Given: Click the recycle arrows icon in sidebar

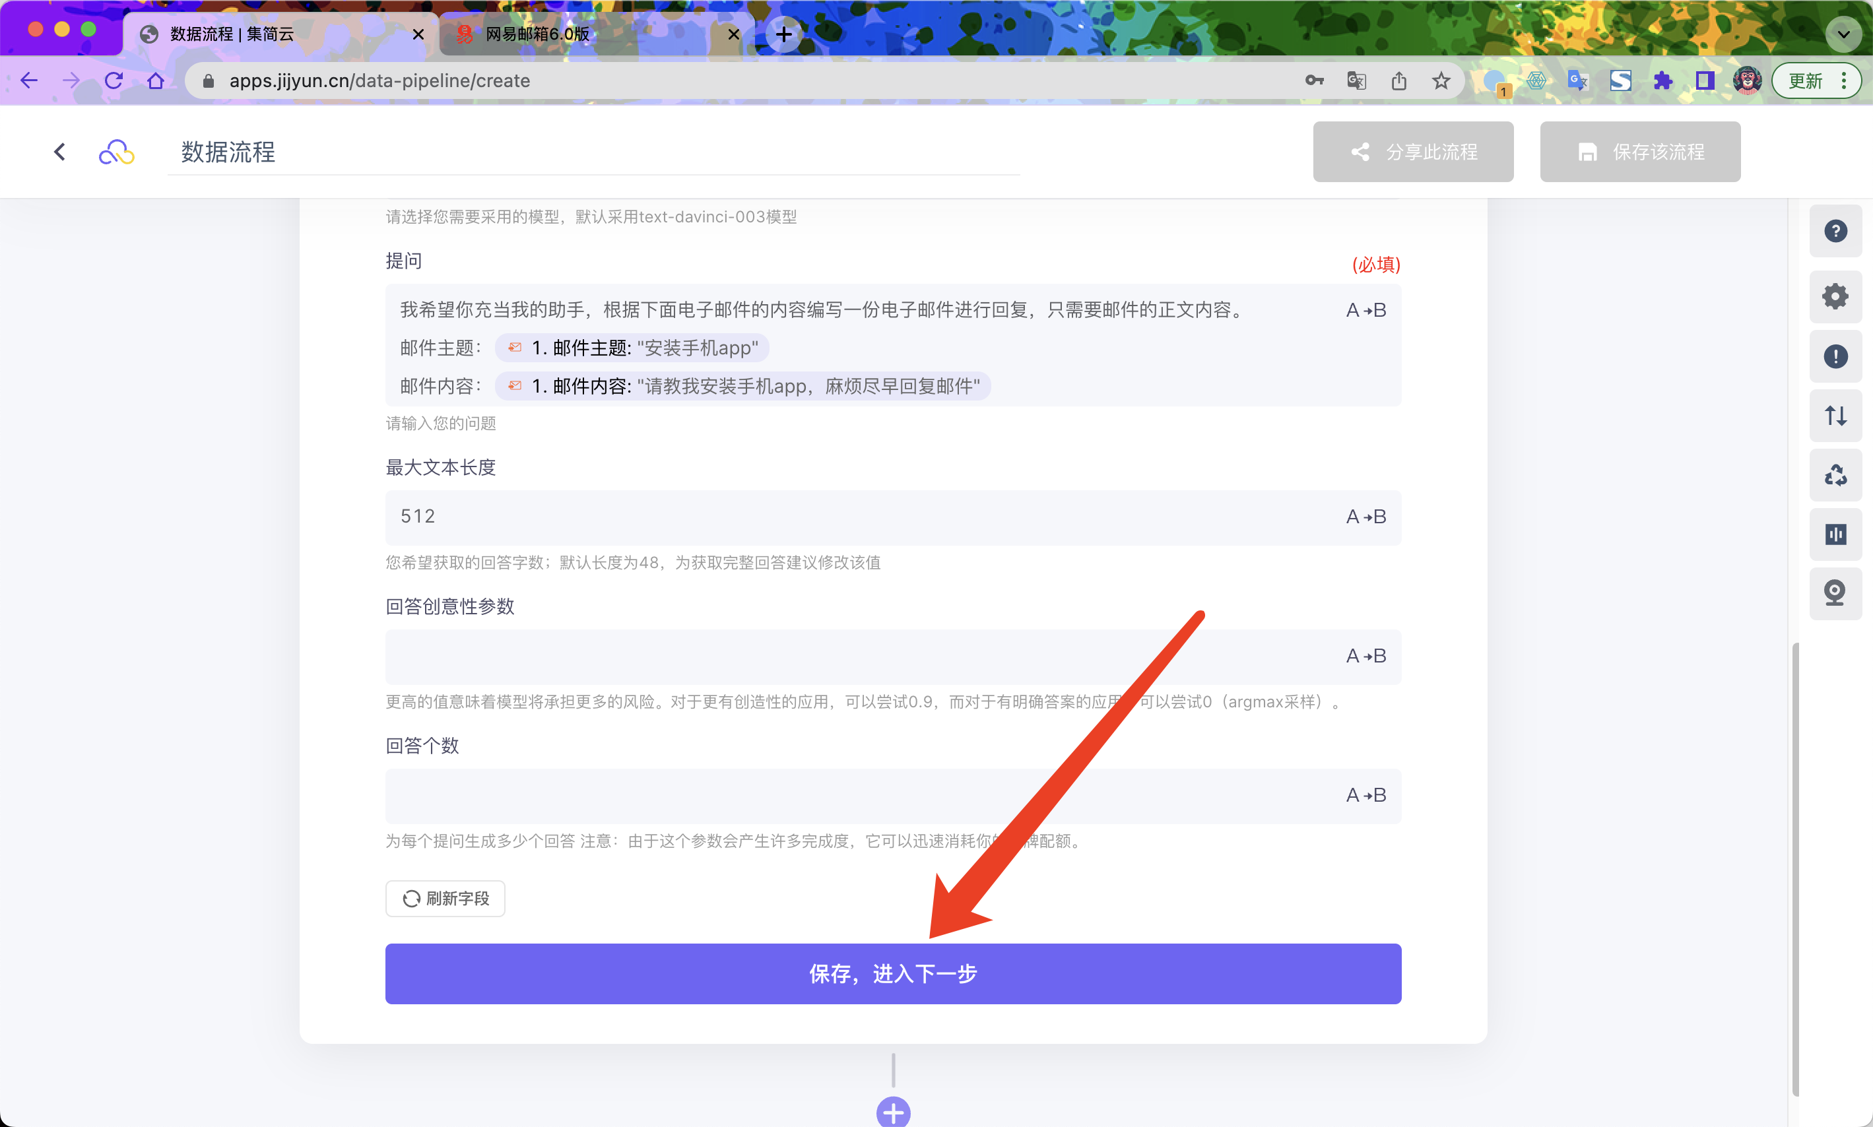Looking at the screenshot, I should pos(1835,475).
